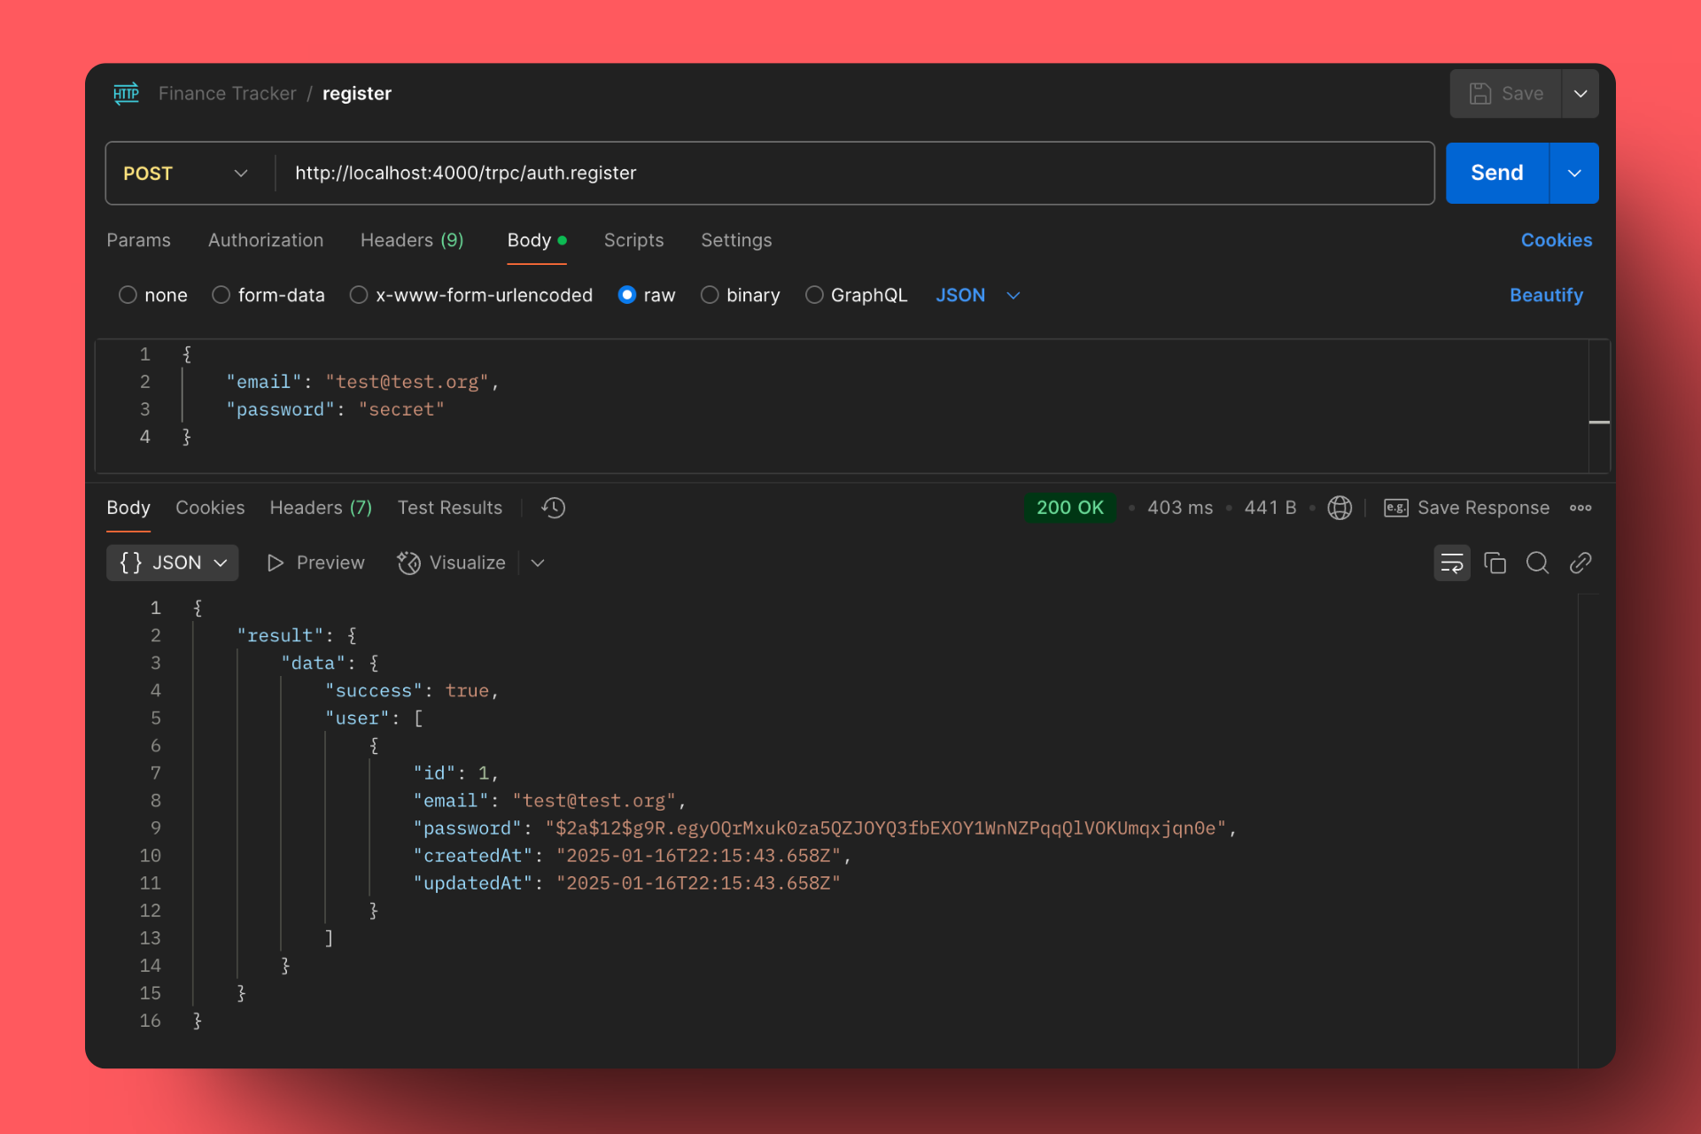Open the Test Results tab
Screen dimensions: 1701x1134
coord(450,508)
